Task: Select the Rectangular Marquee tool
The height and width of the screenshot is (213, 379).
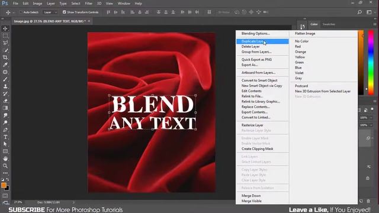Action: click(5, 35)
